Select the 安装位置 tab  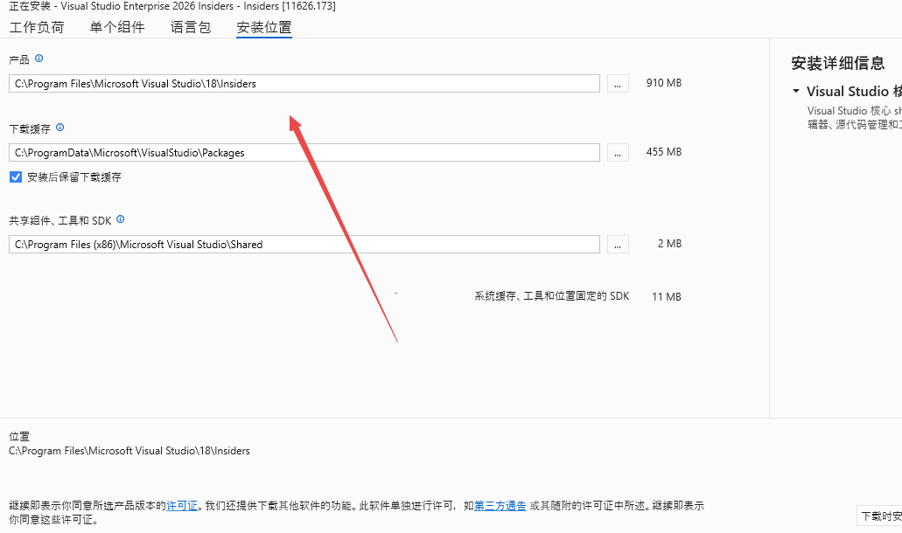tap(264, 27)
